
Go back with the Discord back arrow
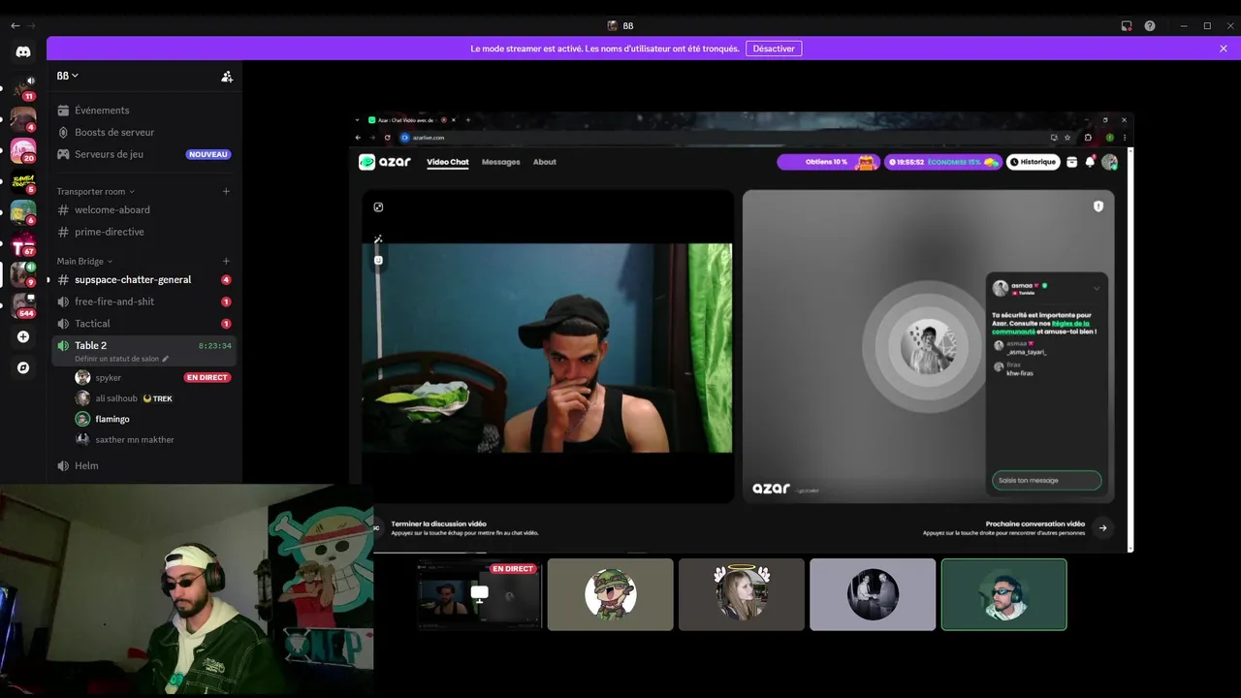15,26
